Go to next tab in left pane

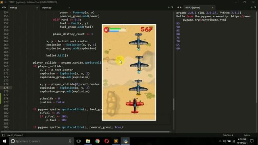tap(5, 7)
